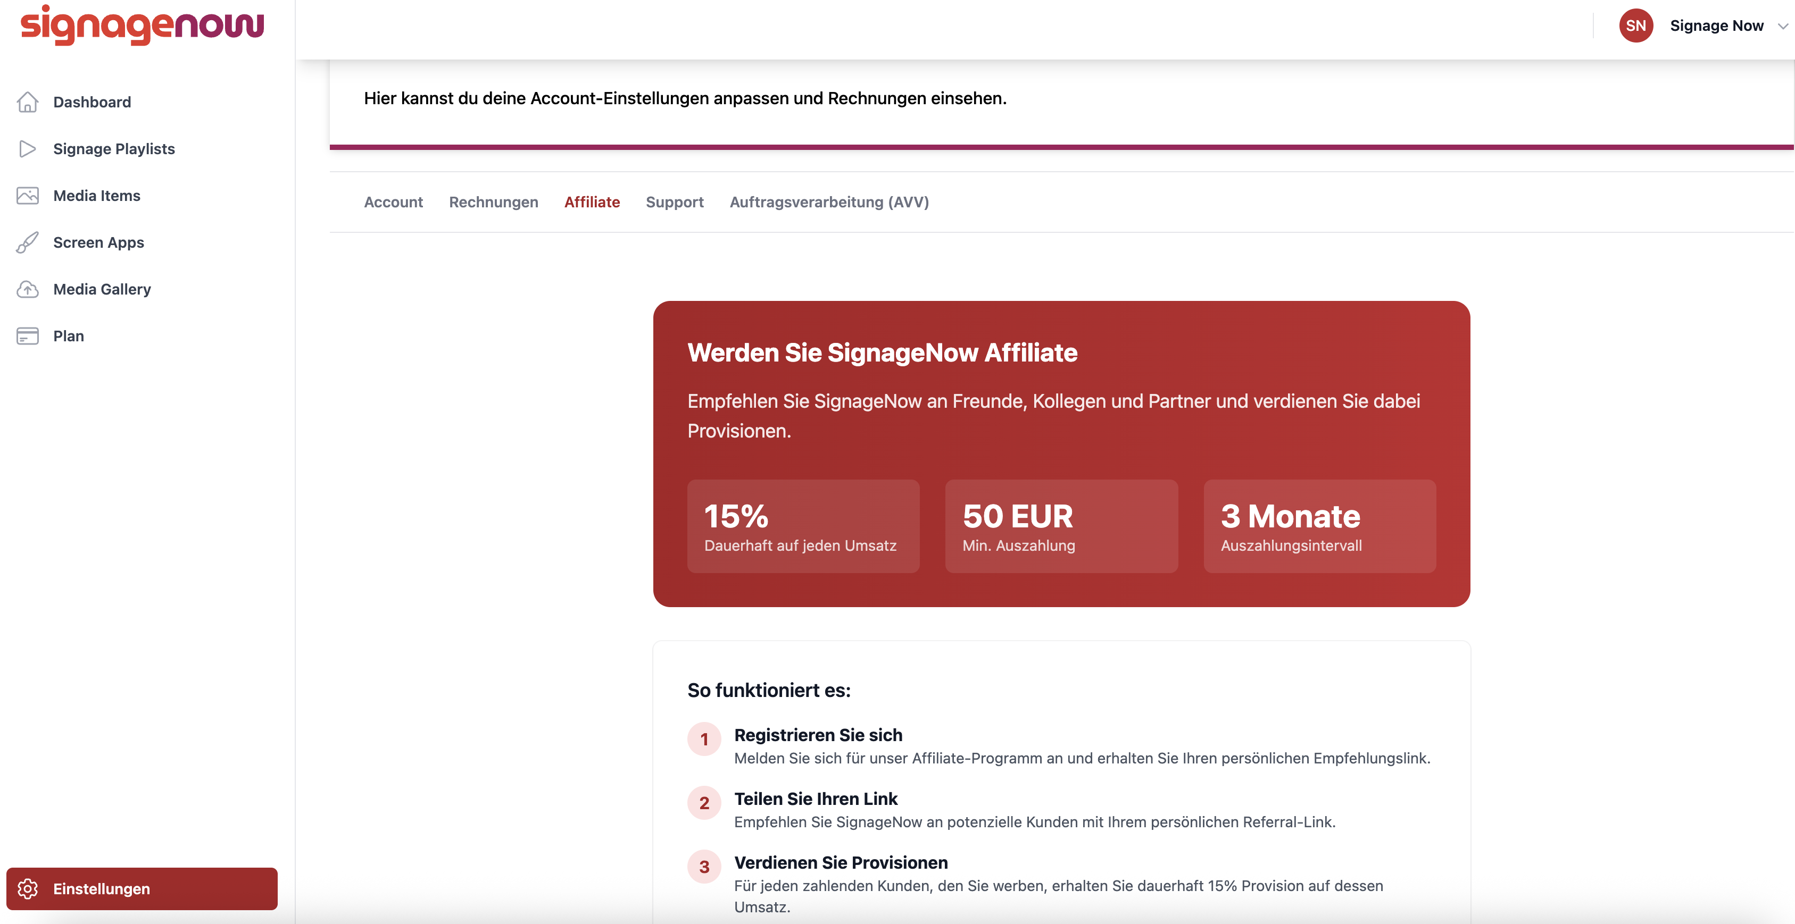Viewport: 1795px width, 924px height.
Task: Open Screen Apps section
Action: pos(142,242)
